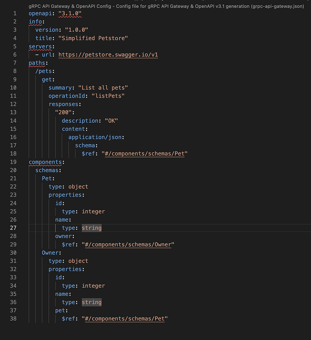The height and width of the screenshot is (340, 311).
Task: Click line number 1 in the gutter
Action: (x=15, y=14)
